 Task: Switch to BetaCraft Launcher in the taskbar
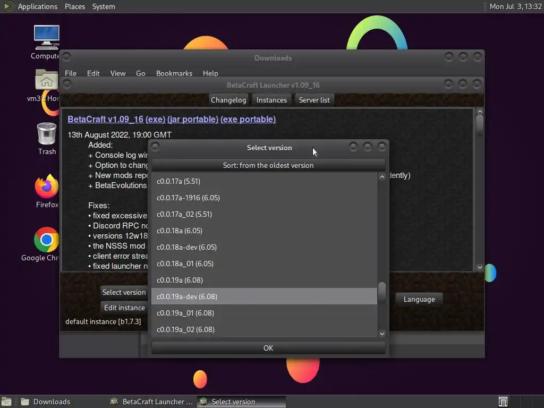151,402
